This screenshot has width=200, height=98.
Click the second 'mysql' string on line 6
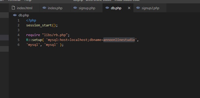coord(51,45)
